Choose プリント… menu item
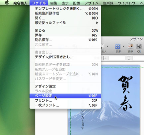Screen dimensions: 144x135 pos(65,101)
